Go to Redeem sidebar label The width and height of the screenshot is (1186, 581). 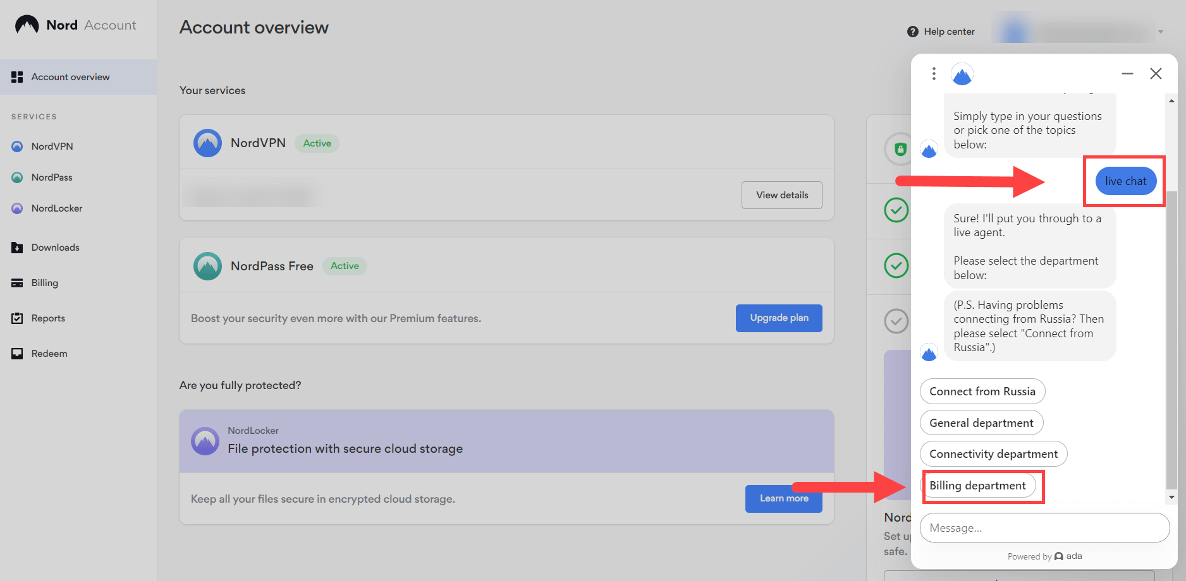coord(49,354)
